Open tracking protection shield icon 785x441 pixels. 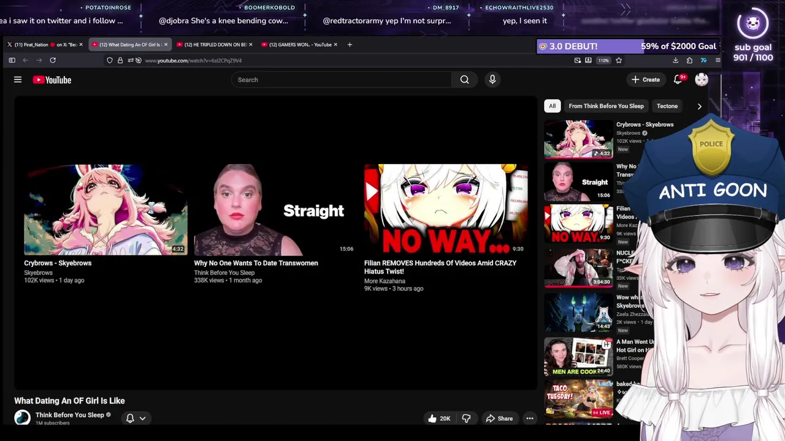pyautogui.click(x=110, y=60)
